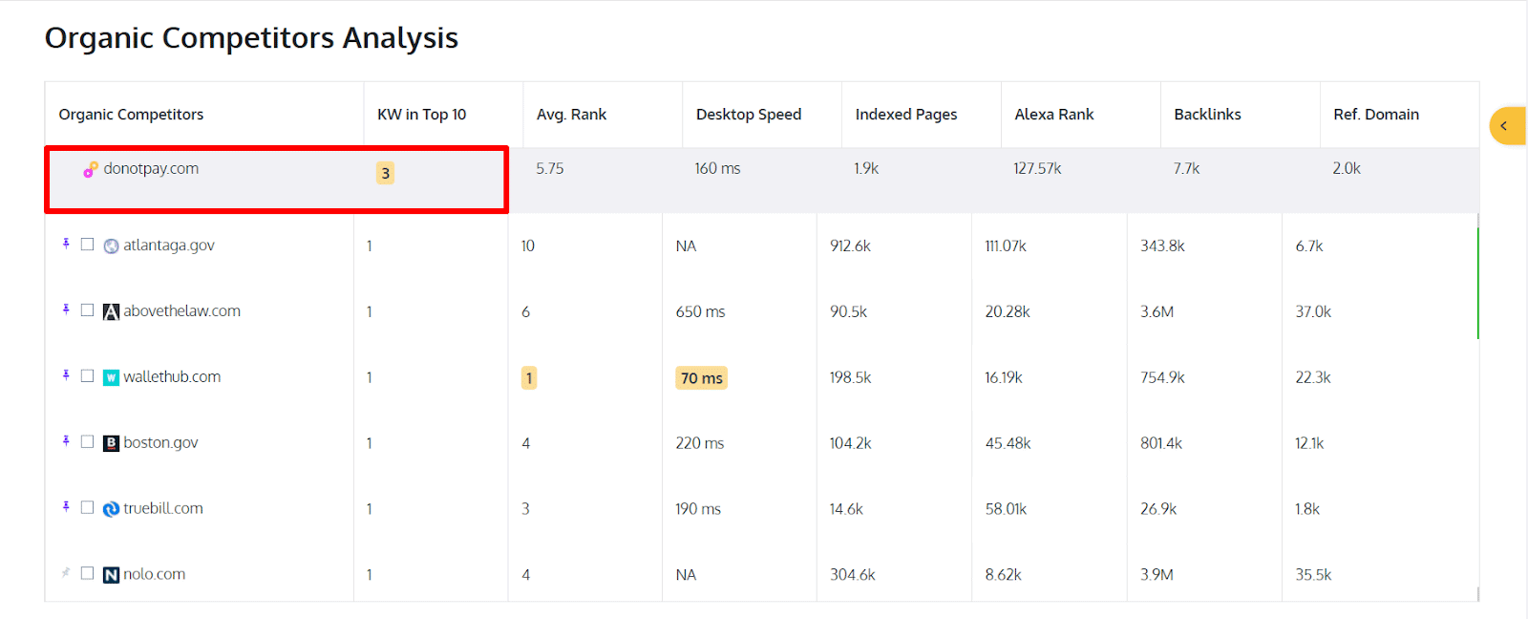This screenshot has width=1528, height=619.
Task: Click the pin icon beside boston.gov
Action: 66,441
